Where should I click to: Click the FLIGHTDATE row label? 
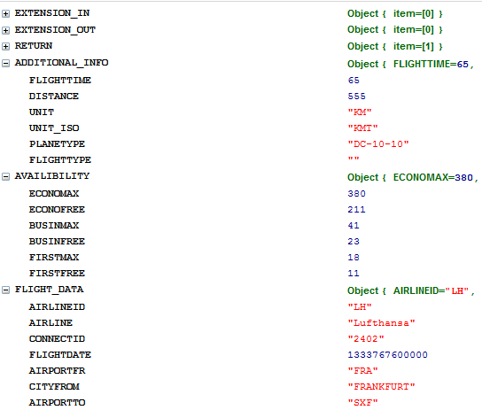(x=60, y=355)
